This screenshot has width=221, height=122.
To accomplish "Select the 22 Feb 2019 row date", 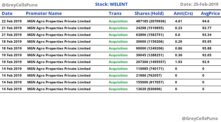I will tap(12, 21).
